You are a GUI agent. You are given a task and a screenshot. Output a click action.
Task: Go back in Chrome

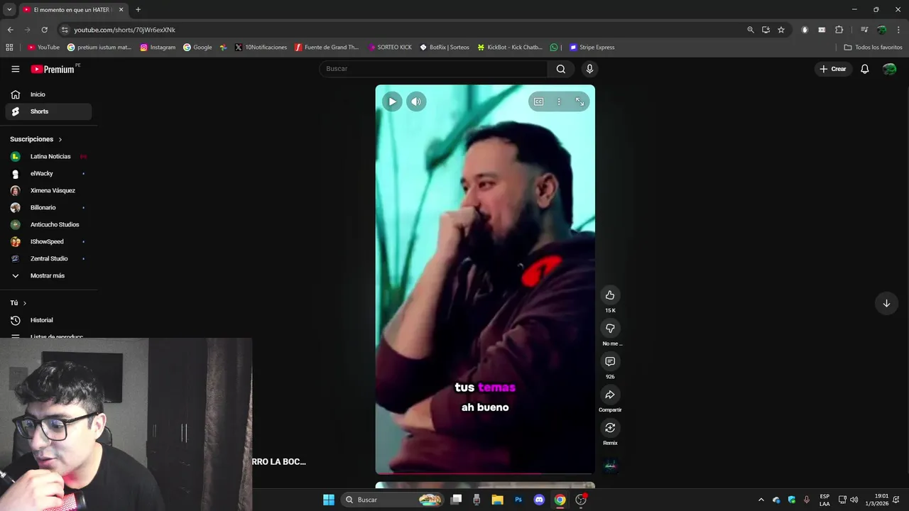click(10, 30)
